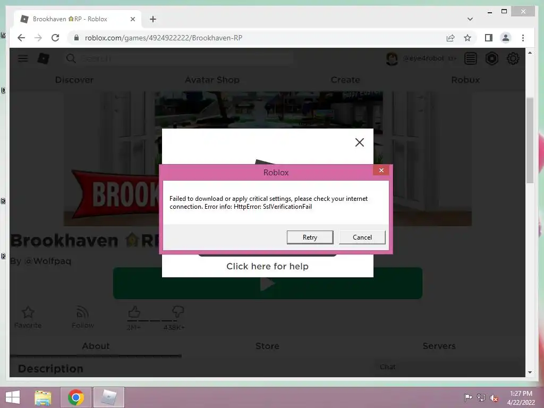Image resolution: width=544 pixels, height=408 pixels.
Task: Bookmark this page with star icon
Action: [467, 38]
